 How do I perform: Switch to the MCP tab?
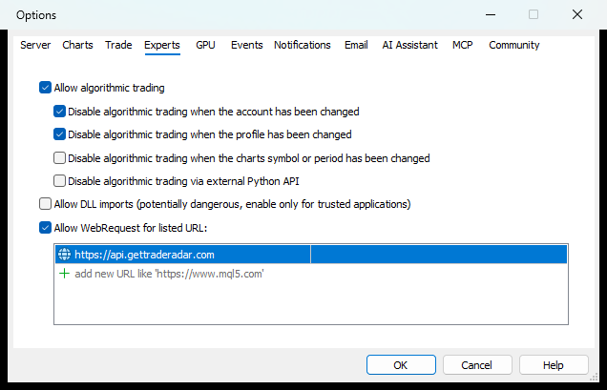[463, 45]
